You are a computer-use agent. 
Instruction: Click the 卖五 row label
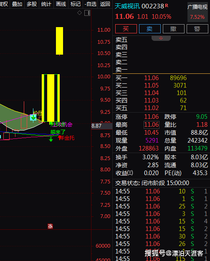121,40
